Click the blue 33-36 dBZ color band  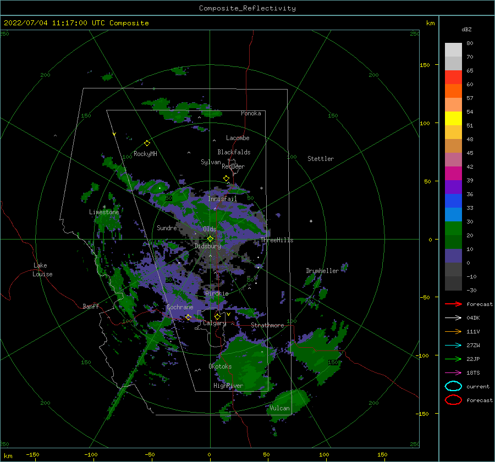coord(453,201)
